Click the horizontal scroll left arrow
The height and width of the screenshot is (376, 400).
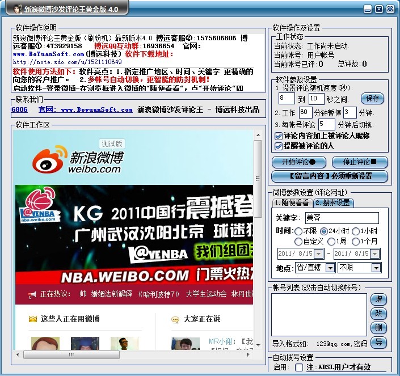click(18, 354)
